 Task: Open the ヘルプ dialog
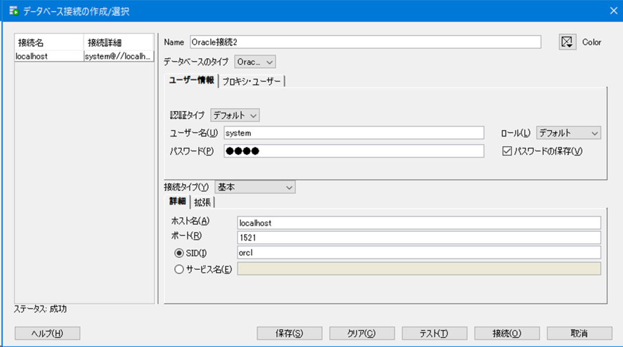[x=47, y=333]
